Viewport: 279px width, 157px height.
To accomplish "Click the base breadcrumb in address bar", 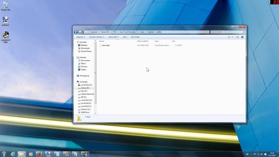I will pyautogui.click(x=142, y=32).
